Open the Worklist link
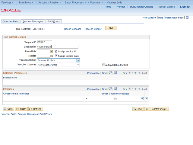This screenshot has height=145, width=193. point(121,7)
